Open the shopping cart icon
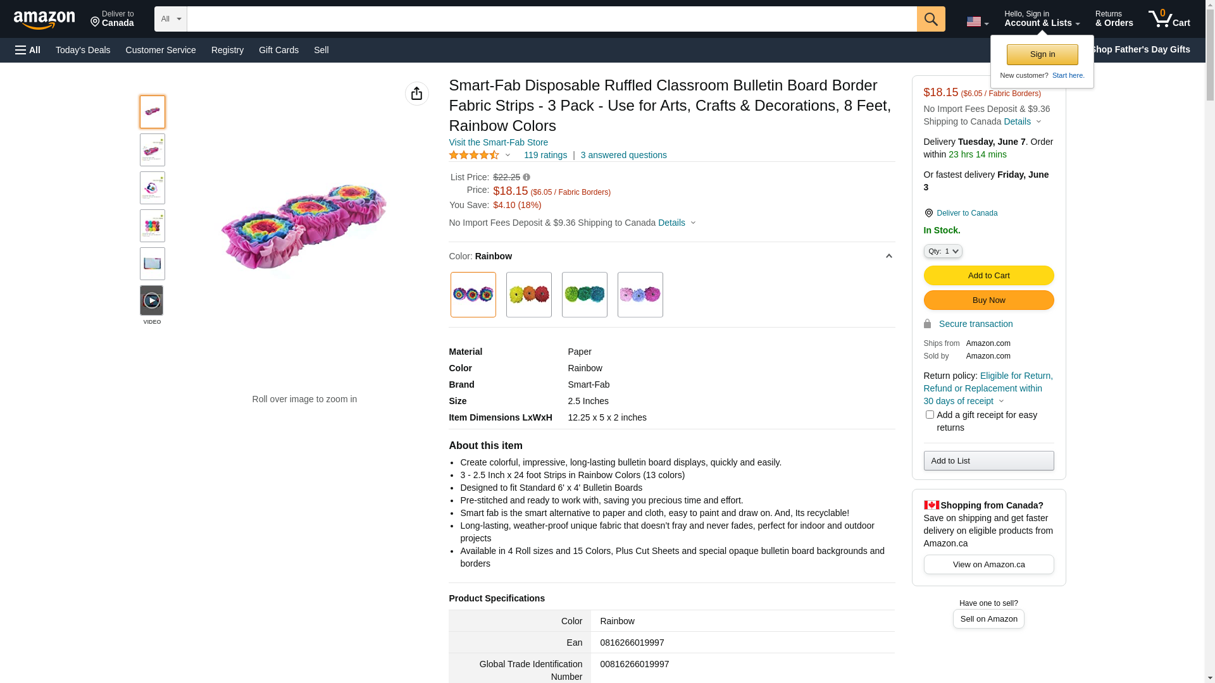This screenshot has height=683, width=1215. tap(1169, 19)
